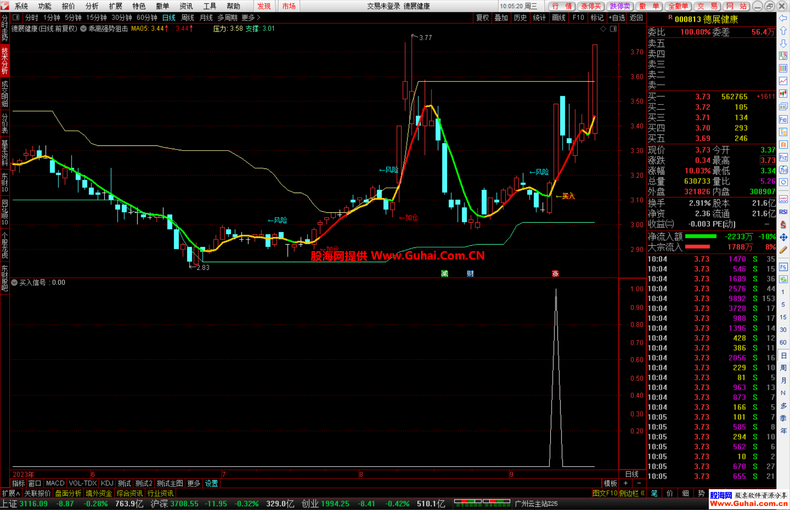Click the 笔 tick tab below trade list
Image resolution: width=790 pixels, height=510 pixels.
pos(654,493)
